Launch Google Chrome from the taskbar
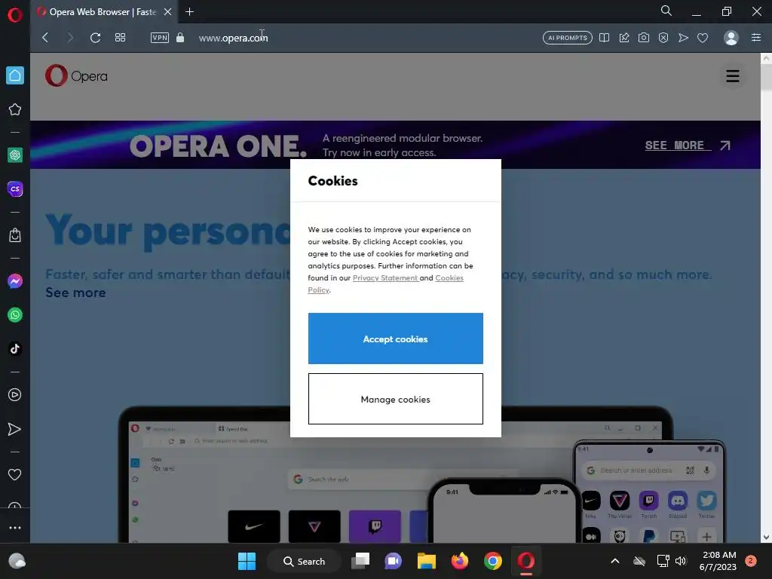This screenshot has height=579, width=772. click(493, 561)
